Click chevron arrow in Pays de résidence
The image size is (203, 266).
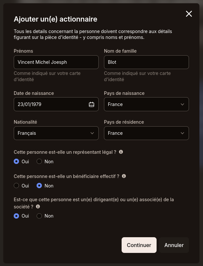(182, 133)
